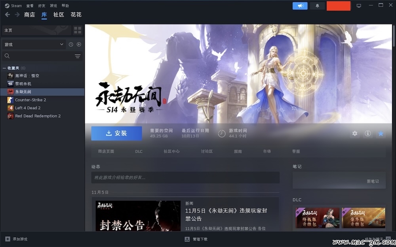Open the 社区 tab
This screenshot has width=396, height=247.
59,15
